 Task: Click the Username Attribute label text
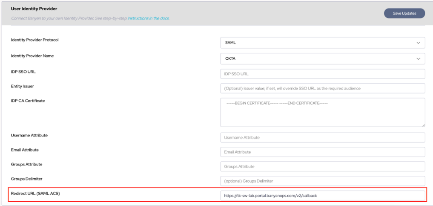[29, 135]
